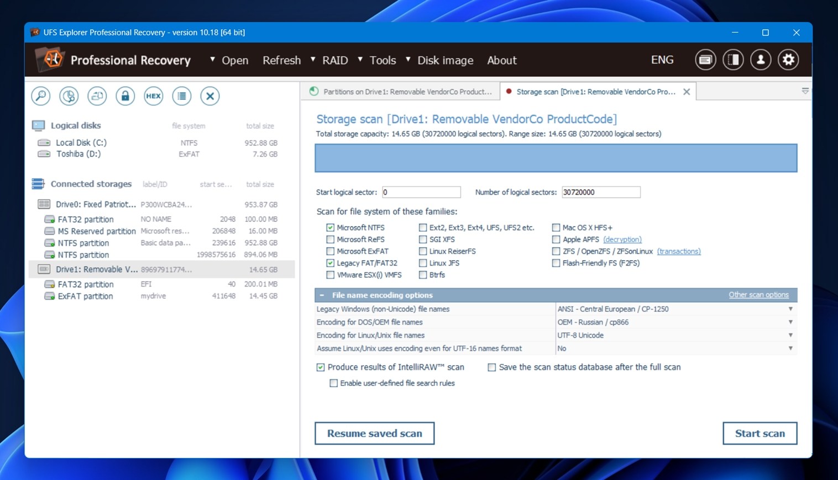This screenshot has height=480, width=838.
Task: Click the list view icon in left toolbar
Action: 181,96
